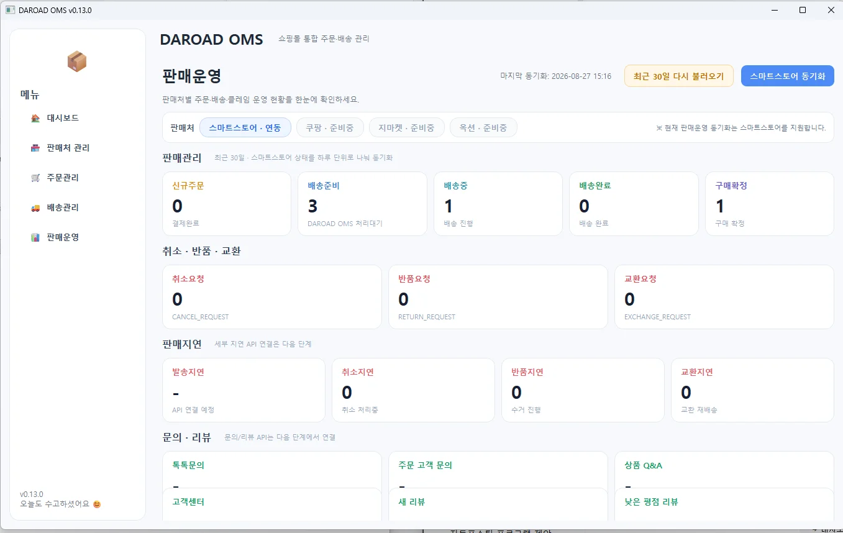This screenshot has height=533, width=843.
Task: Select the 옥션 · 준비중 seller tab
Action: (483, 127)
